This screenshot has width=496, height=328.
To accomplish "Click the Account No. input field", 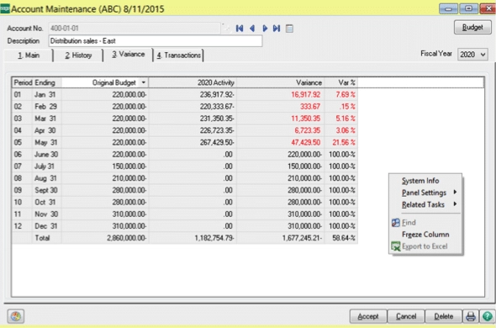I will tap(135, 29).
